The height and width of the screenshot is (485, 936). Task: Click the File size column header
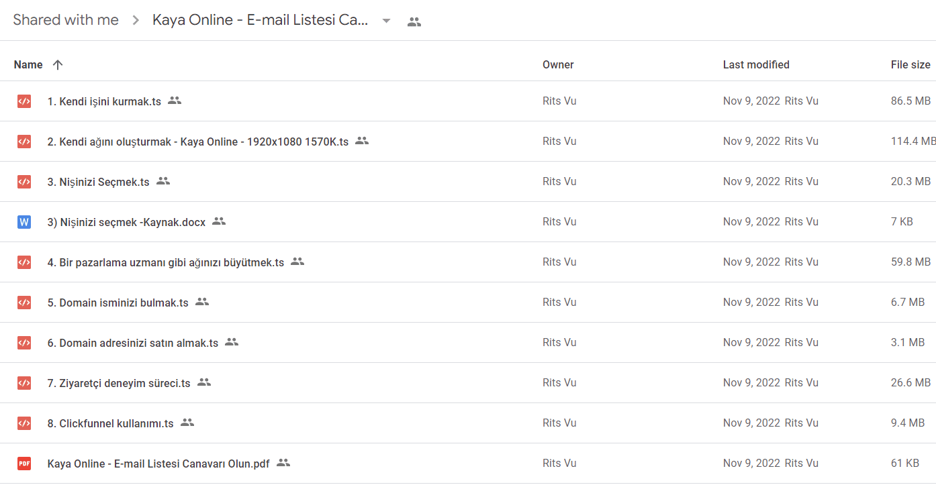pos(910,65)
